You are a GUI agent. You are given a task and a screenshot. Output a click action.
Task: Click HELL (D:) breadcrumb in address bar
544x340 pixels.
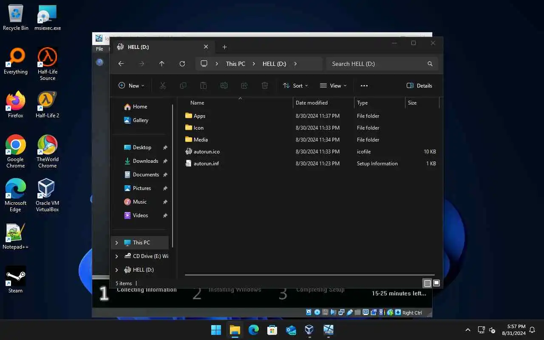[x=274, y=64]
